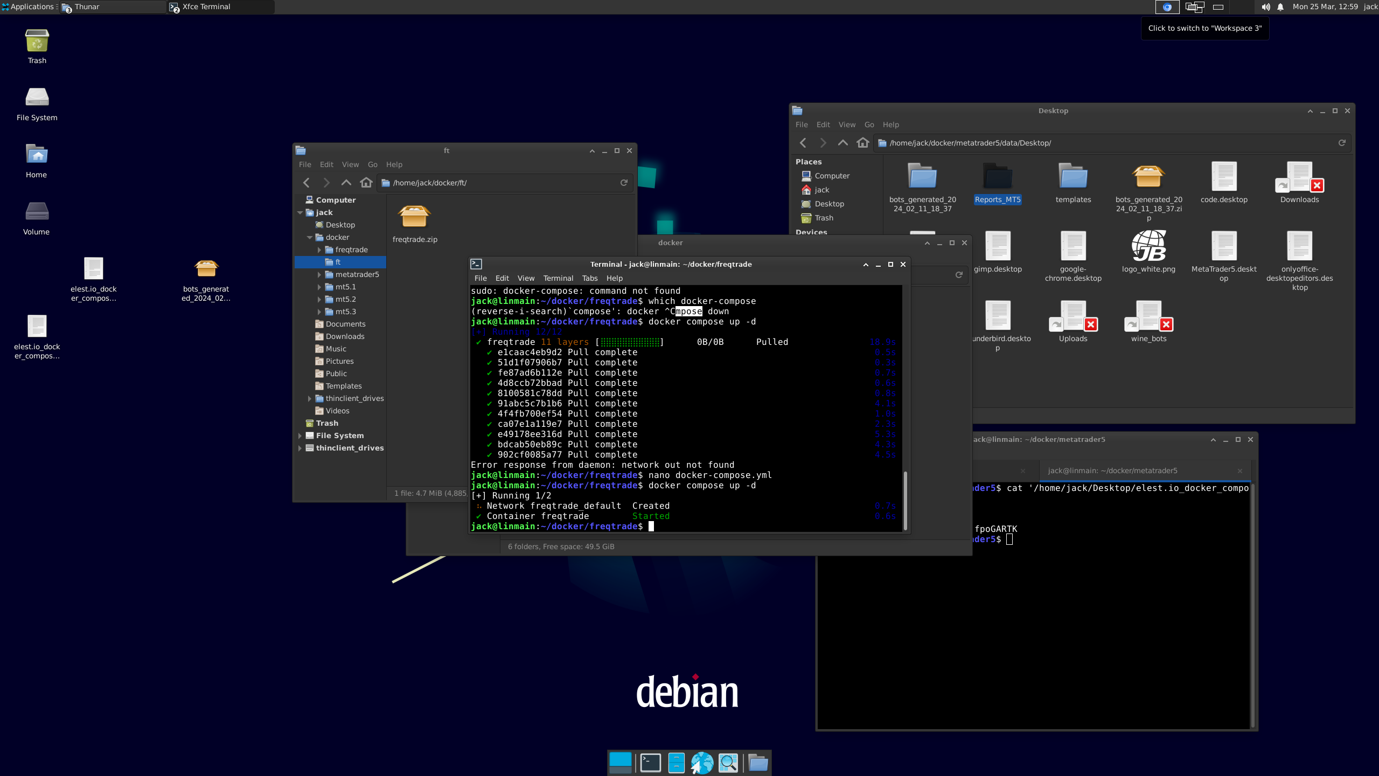The height and width of the screenshot is (776, 1379).
Task: Click the terminal vertical scrollbar
Action: point(905,501)
